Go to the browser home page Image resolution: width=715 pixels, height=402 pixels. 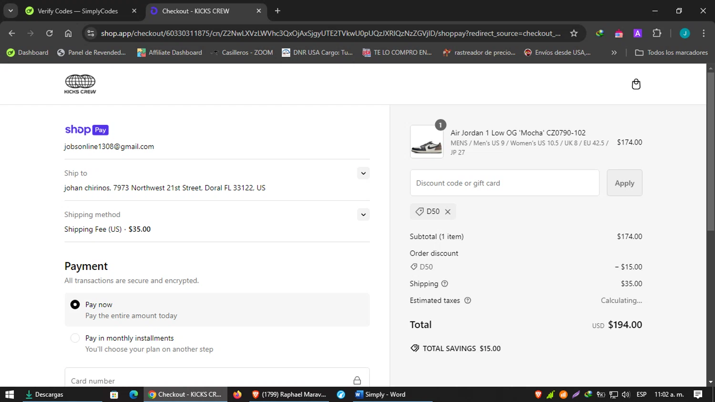68,33
